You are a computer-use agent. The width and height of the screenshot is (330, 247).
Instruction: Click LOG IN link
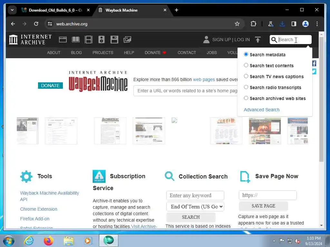[x=242, y=40]
